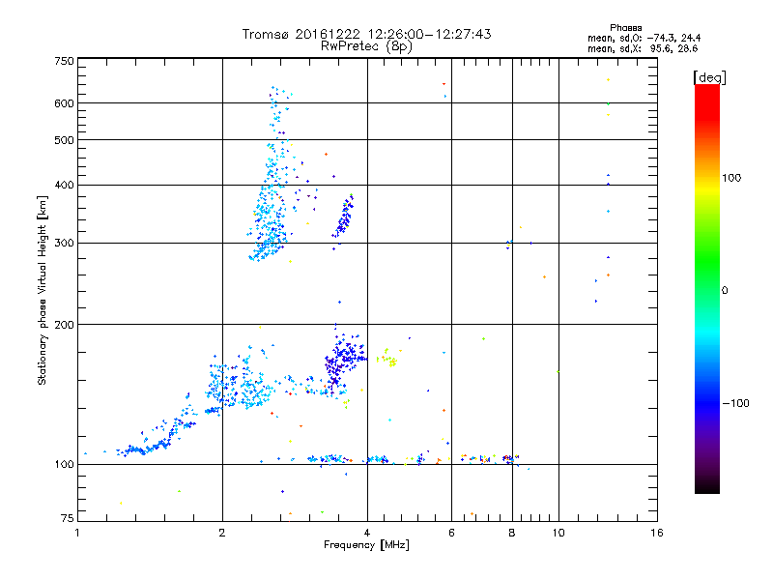Viewport: 773px width, 580px height.
Task: Click the rainbow phase colorbar
Action: coord(707,288)
